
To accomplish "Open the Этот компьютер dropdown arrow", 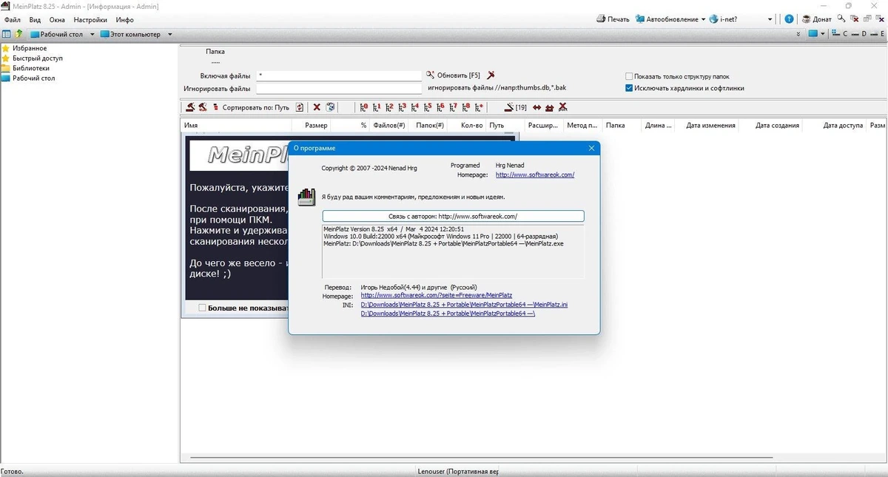I will (169, 34).
